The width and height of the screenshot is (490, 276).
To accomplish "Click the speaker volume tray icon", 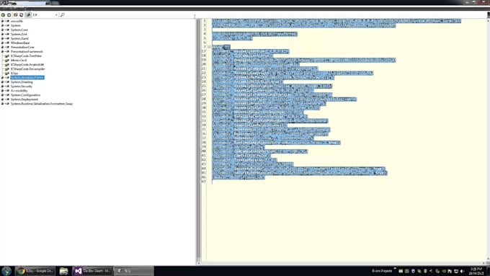I will point(462,271).
